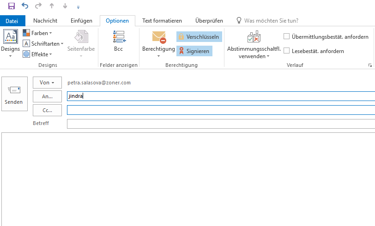Screen dimensions: 375x226
Task: Open the Berechtigung envelope icon
Action: pyautogui.click(x=159, y=37)
